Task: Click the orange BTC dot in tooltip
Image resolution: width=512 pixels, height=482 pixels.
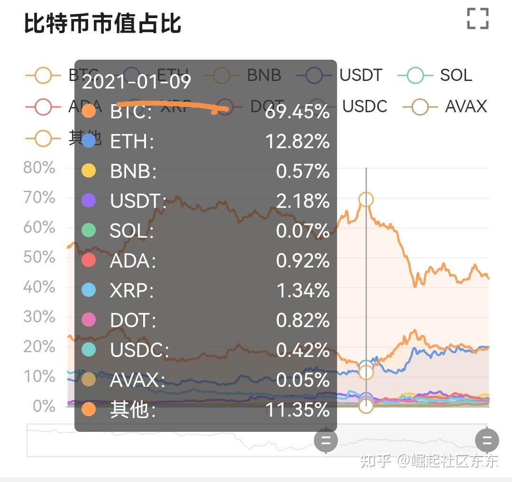Action: (x=89, y=112)
